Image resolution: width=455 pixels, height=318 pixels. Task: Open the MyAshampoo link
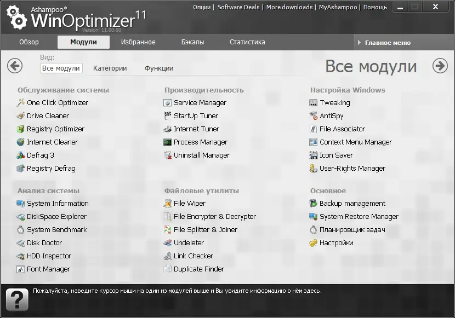(x=338, y=7)
